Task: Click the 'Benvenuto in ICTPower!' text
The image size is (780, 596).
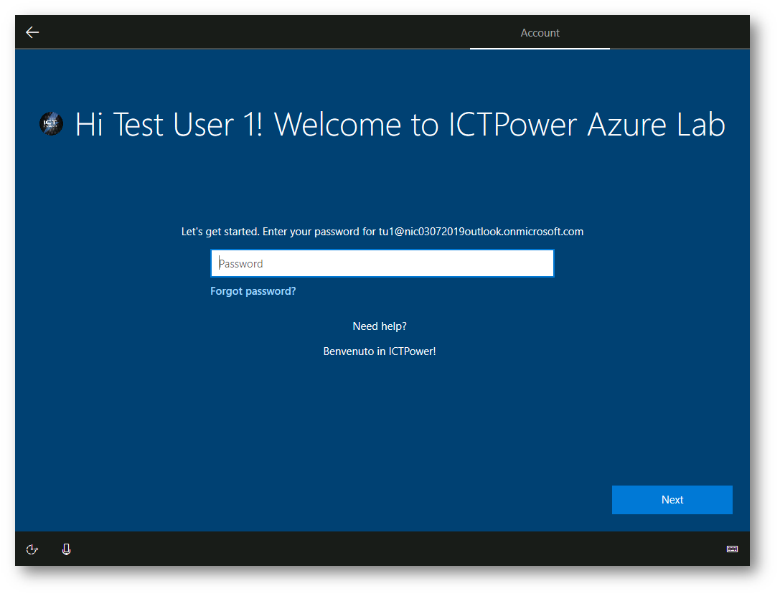Action: (x=380, y=351)
